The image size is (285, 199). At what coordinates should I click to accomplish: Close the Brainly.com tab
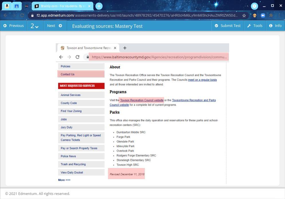(x=89, y=6)
